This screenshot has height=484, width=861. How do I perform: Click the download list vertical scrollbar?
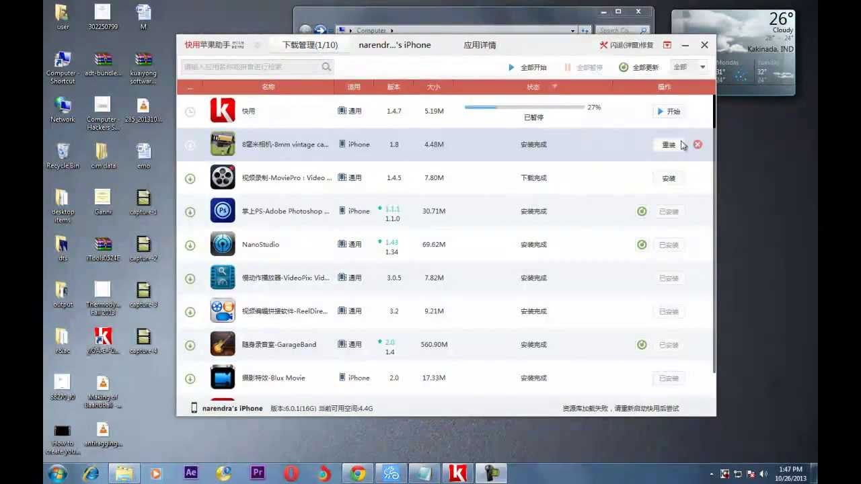click(714, 234)
